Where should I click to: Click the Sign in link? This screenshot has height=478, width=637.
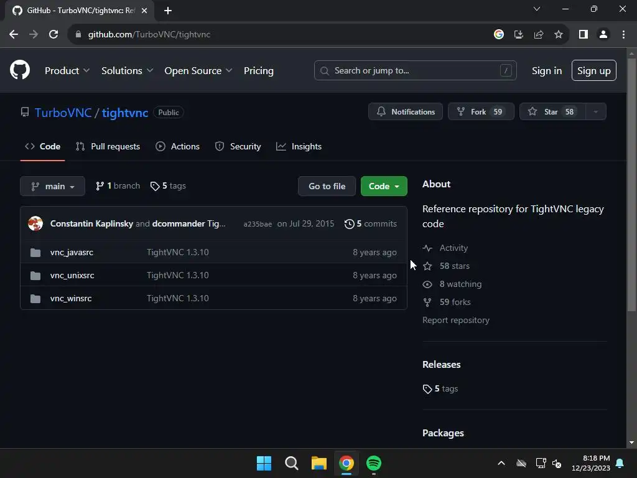coord(547,71)
